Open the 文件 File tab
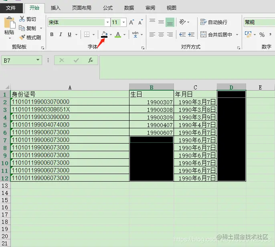This screenshot has width=275, height=247. (11, 8)
